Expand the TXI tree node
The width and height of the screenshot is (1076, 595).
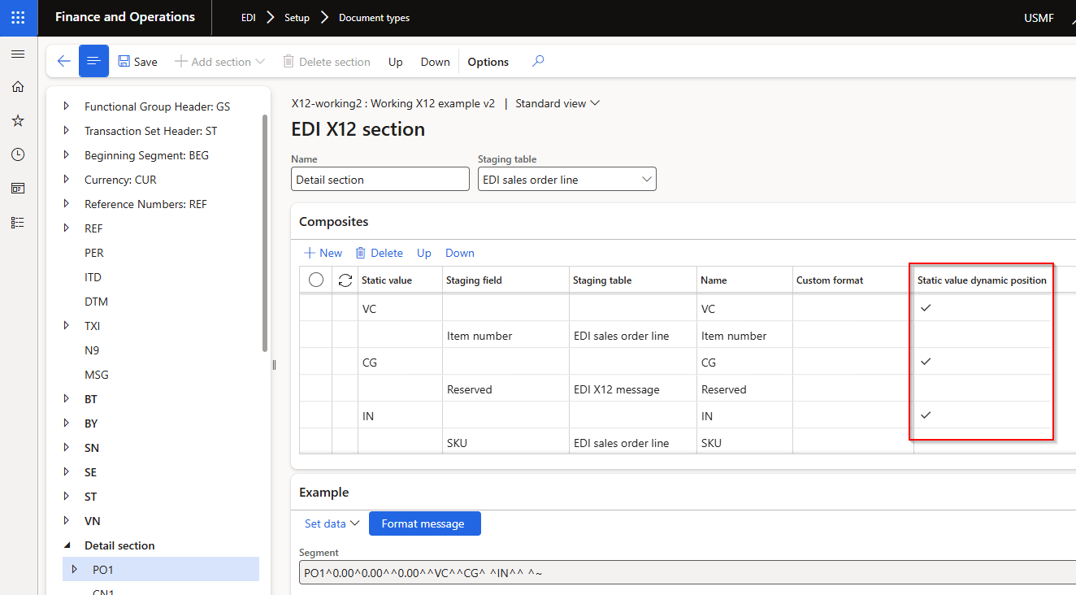pyautogui.click(x=66, y=326)
